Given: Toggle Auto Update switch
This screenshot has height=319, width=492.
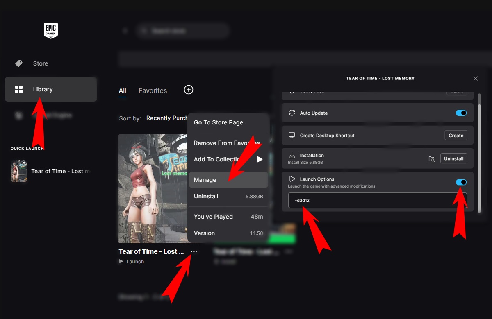Looking at the screenshot, I should [461, 113].
